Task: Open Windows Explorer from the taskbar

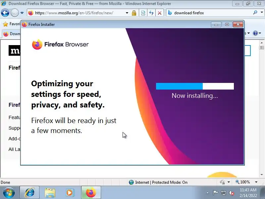Action: pyautogui.click(x=50, y=193)
